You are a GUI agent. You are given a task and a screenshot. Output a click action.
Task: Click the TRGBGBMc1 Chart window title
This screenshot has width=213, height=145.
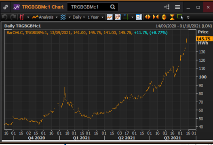click(43, 7)
